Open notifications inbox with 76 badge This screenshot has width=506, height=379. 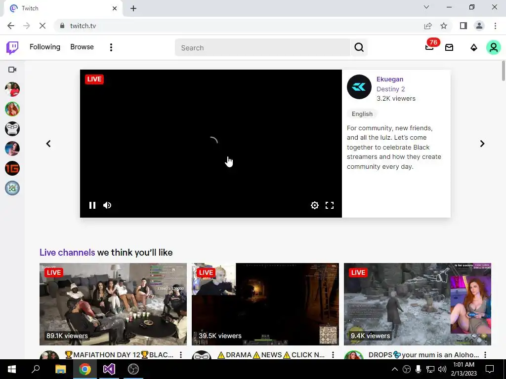tap(430, 46)
